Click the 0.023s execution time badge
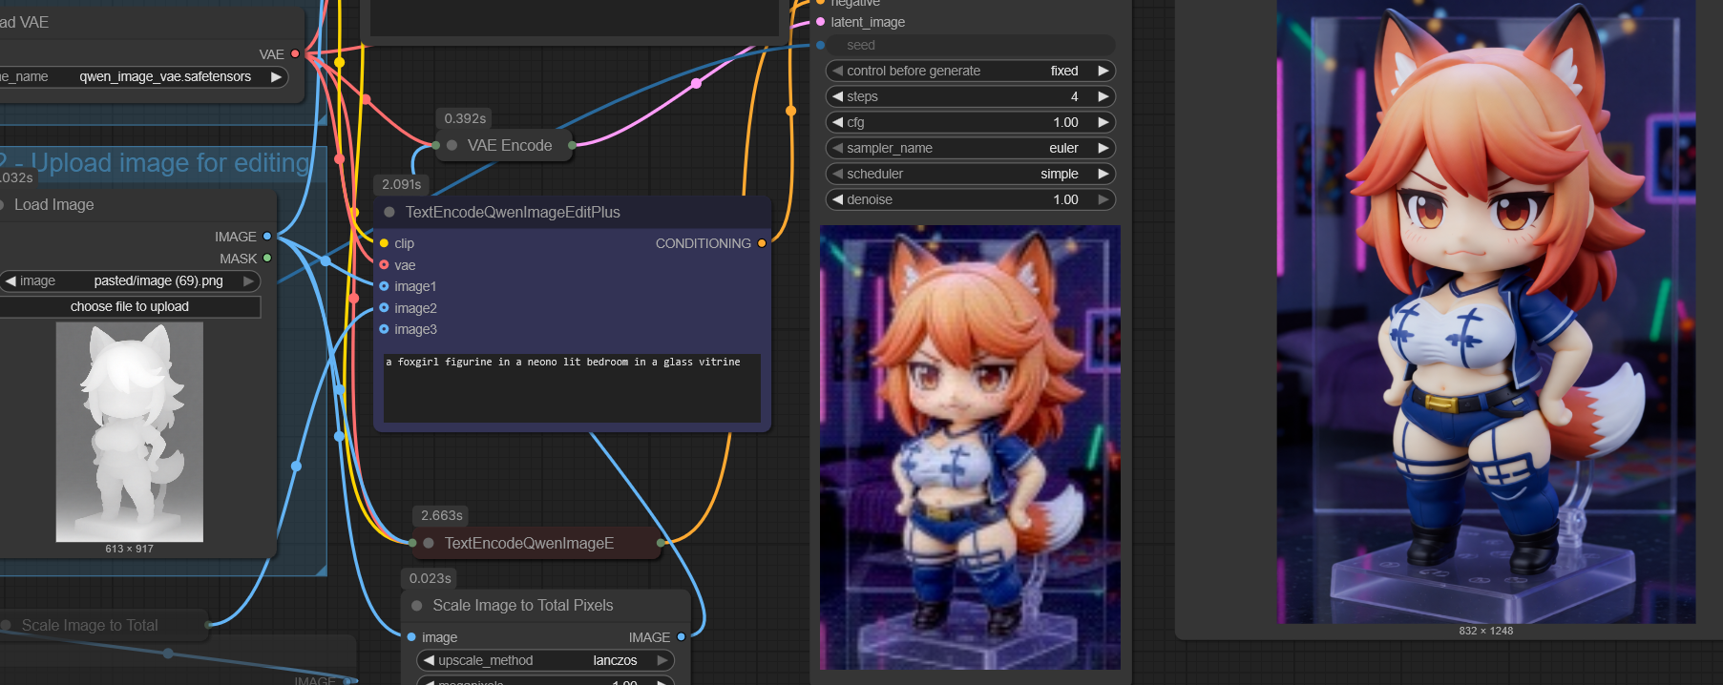1723x685 pixels. 431,578
